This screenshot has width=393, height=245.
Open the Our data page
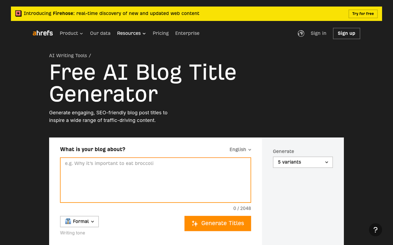click(100, 33)
